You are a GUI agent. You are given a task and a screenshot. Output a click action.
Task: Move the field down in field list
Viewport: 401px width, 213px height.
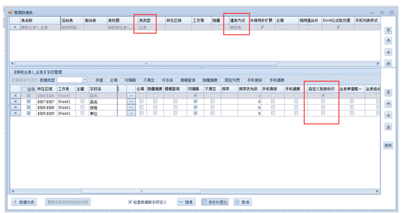tap(388, 115)
